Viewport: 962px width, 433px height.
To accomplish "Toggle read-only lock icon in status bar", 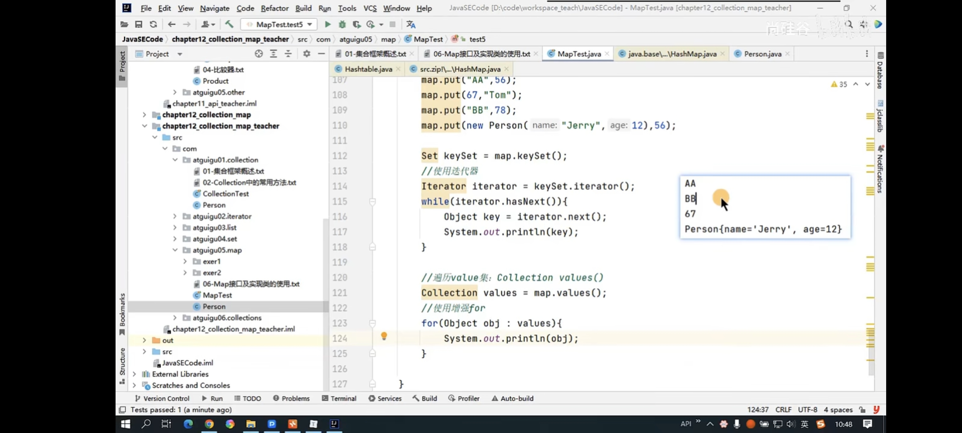I will 862,410.
